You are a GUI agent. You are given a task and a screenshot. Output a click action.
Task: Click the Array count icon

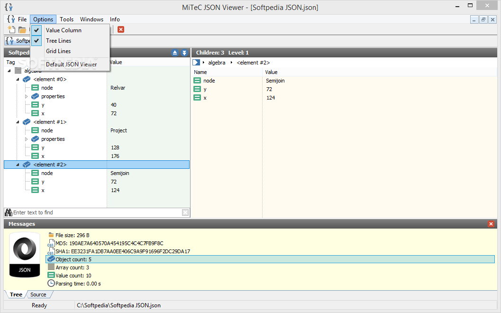(51, 267)
